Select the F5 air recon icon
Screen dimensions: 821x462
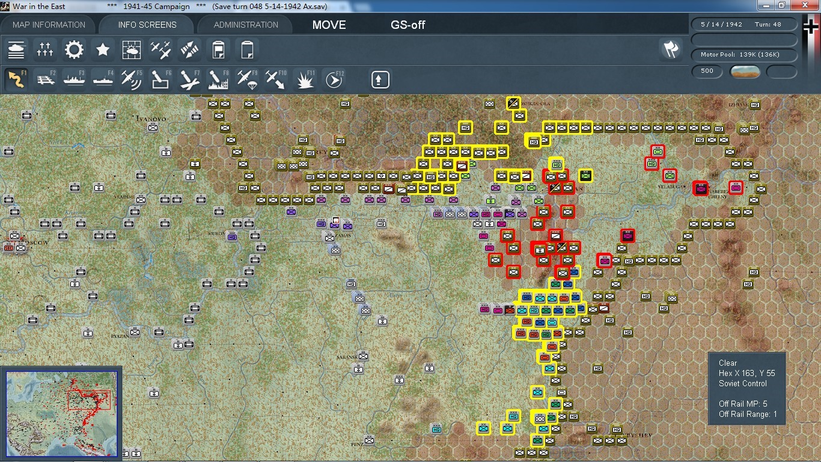(x=132, y=79)
